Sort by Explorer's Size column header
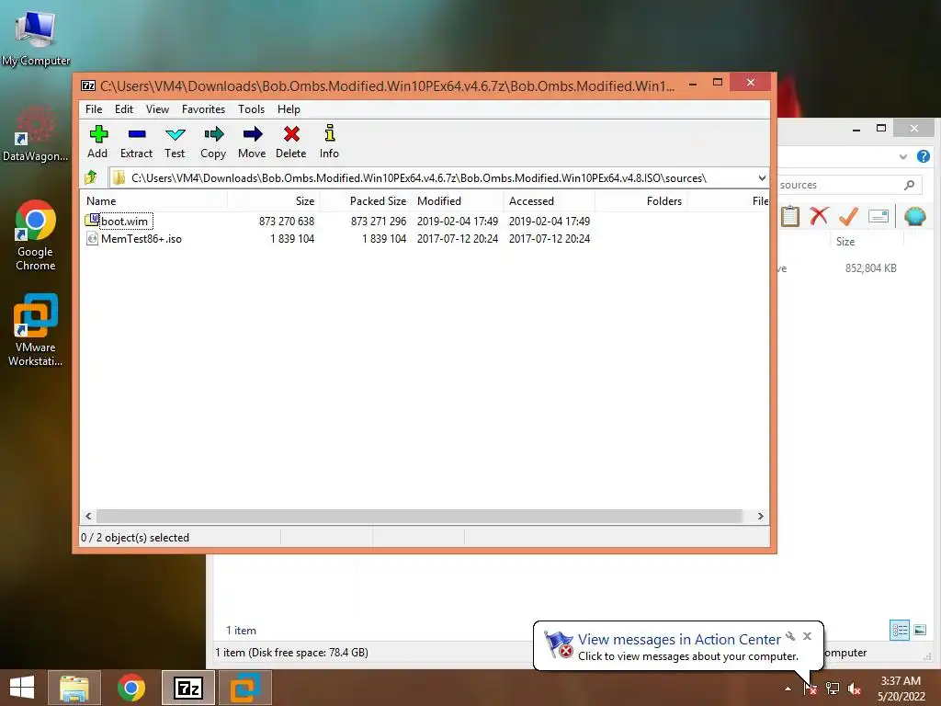This screenshot has width=941, height=706. [x=845, y=242]
